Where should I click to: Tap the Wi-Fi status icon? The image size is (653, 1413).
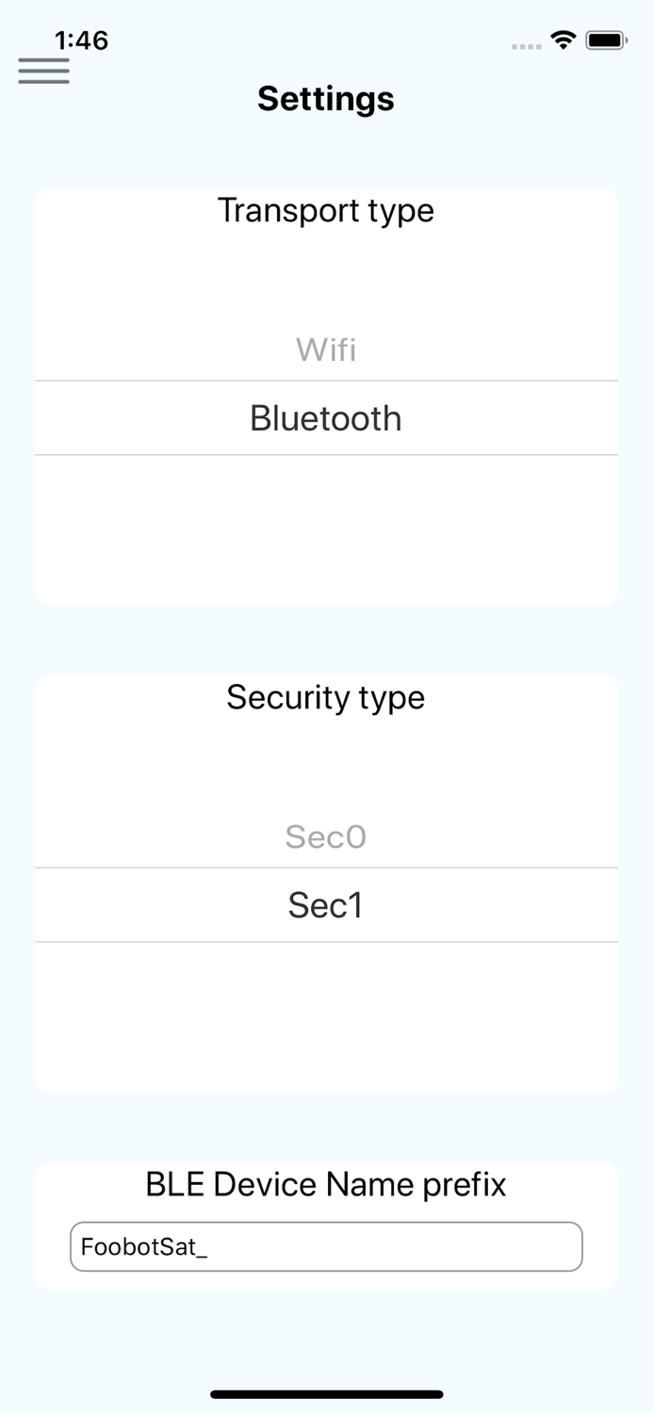[x=563, y=40]
